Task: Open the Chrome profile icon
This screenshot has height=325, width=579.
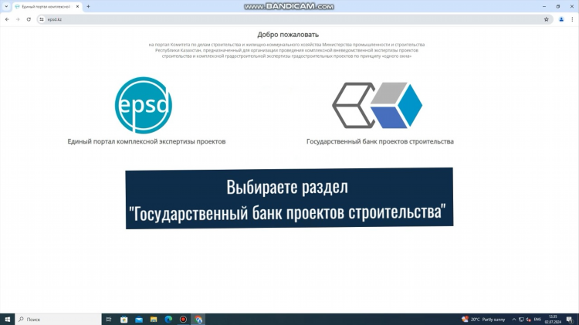Action: click(x=561, y=19)
